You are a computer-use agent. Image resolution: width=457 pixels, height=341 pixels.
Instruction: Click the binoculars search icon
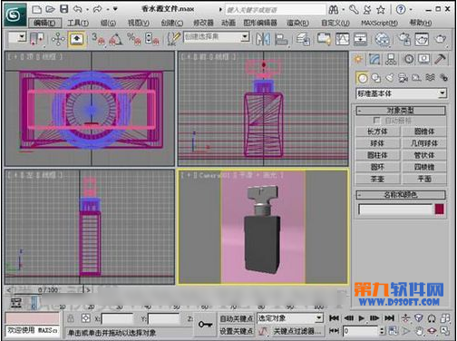tap(334, 10)
